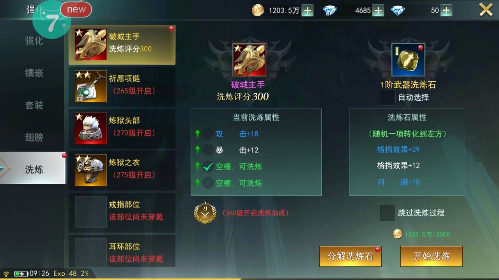Select 炼狱之衣 equipment entry
This screenshot has width=499, height=280.
[122, 170]
